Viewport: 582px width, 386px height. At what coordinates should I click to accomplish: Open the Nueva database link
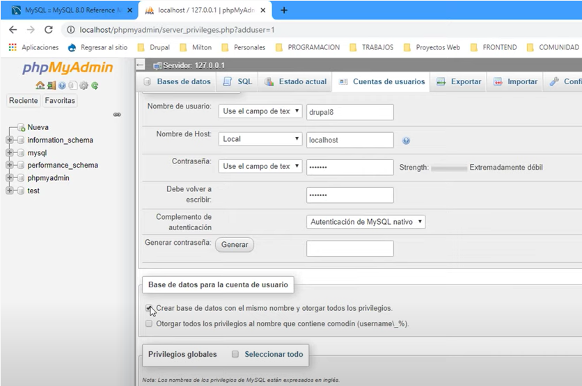[x=38, y=127]
